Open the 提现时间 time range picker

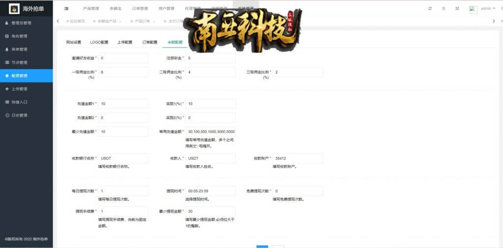(210, 191)
